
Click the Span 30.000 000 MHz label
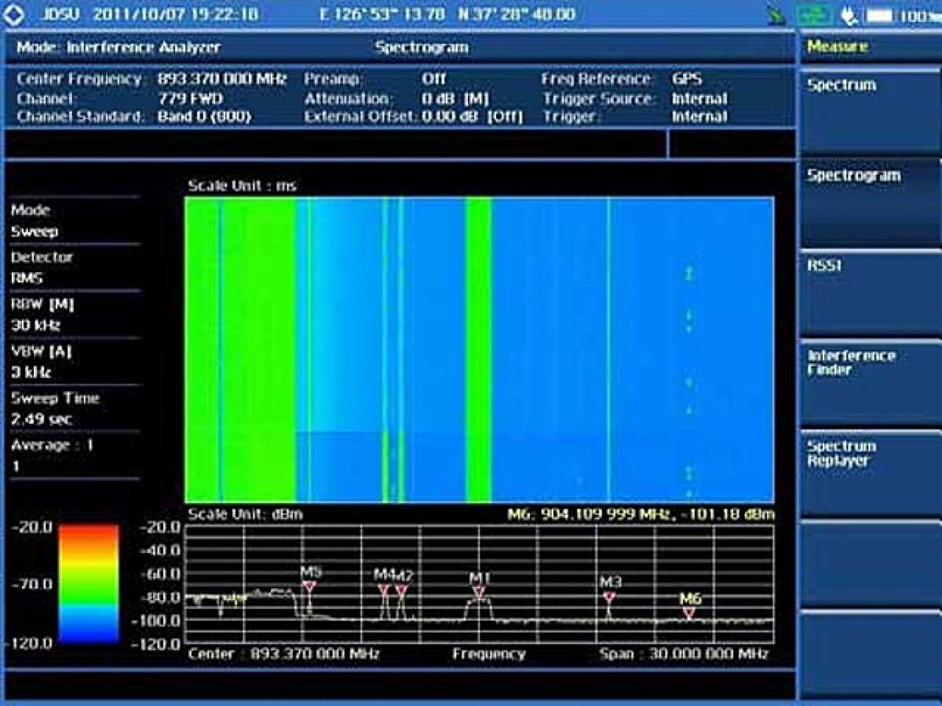click(x=685, y=653)
